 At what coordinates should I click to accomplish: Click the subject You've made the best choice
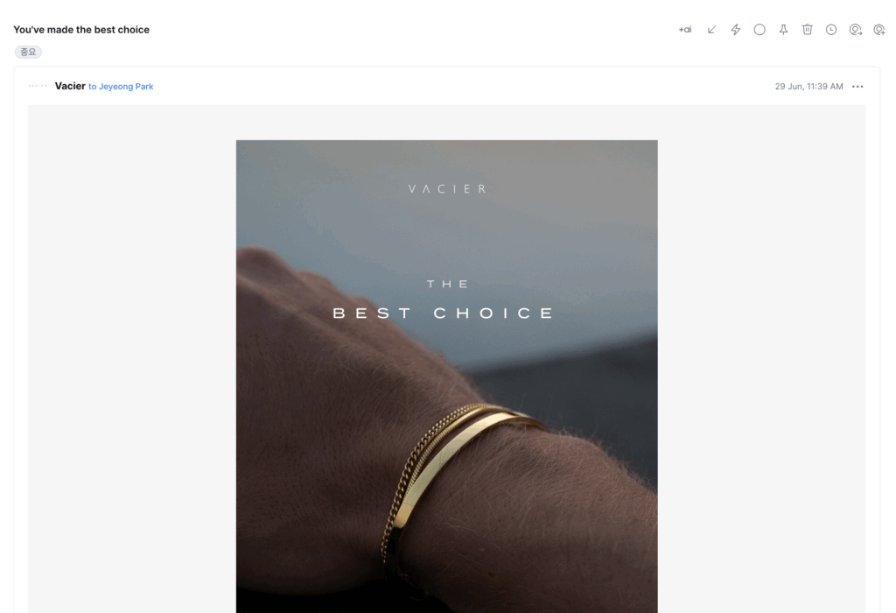(81, 30)
